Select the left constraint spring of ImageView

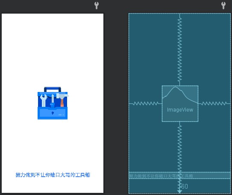tap(145, 103)
